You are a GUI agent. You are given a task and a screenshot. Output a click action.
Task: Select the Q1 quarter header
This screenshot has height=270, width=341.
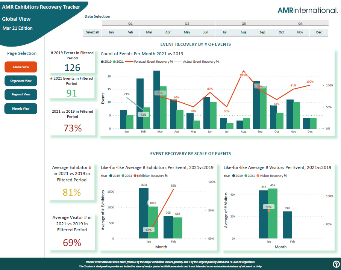pyautogui.click(x=130, y=23)
